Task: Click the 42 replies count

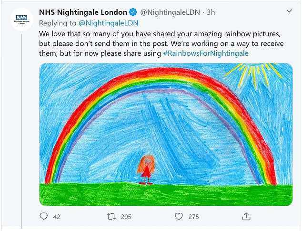Action: point(56,217)
